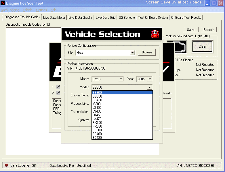Click the Clear MIL button
225x172 pixels.
tap(202, 46)
